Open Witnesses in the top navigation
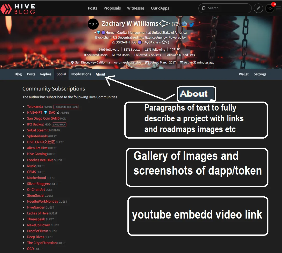The width and height of the screenshot is (282, 253). (136, 8)
